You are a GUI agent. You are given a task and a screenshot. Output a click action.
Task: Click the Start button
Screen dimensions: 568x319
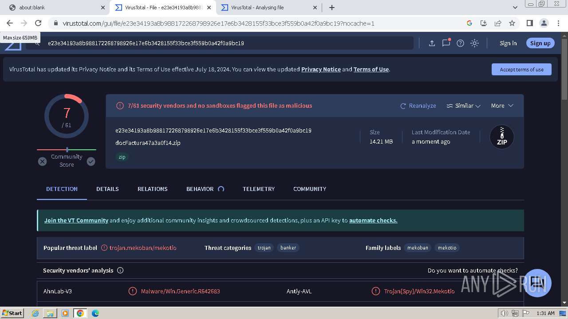click(12, 313)
